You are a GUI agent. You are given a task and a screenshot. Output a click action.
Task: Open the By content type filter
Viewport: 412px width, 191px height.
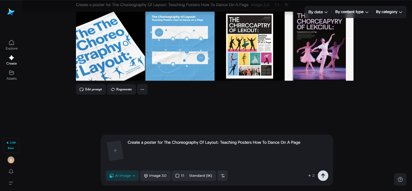click(x=352, y=12)
